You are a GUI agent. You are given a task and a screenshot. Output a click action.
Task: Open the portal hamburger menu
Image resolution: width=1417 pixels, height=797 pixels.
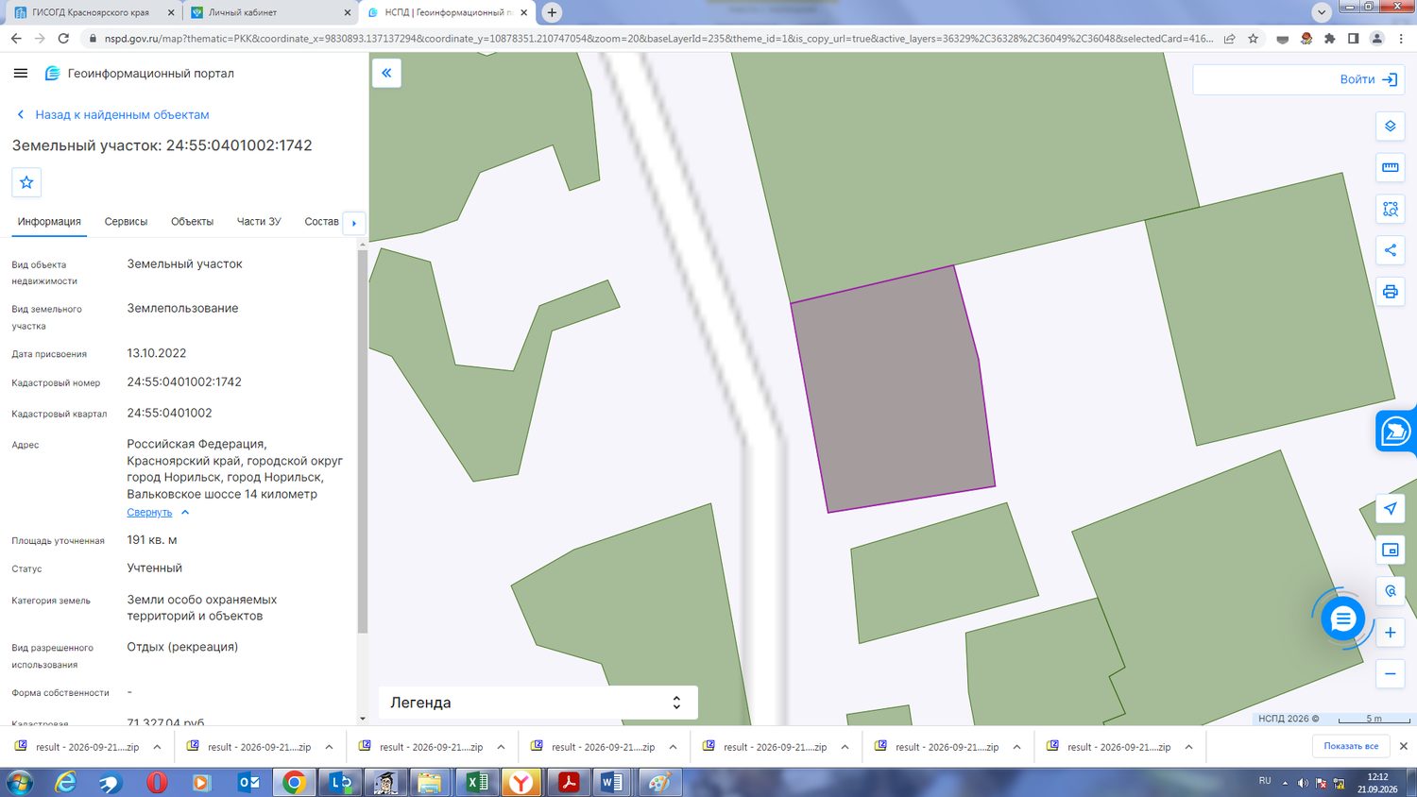(x=21, y=73)
